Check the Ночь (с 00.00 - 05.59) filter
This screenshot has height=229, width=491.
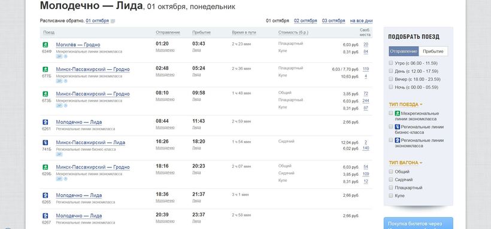[x=390, y=87]
